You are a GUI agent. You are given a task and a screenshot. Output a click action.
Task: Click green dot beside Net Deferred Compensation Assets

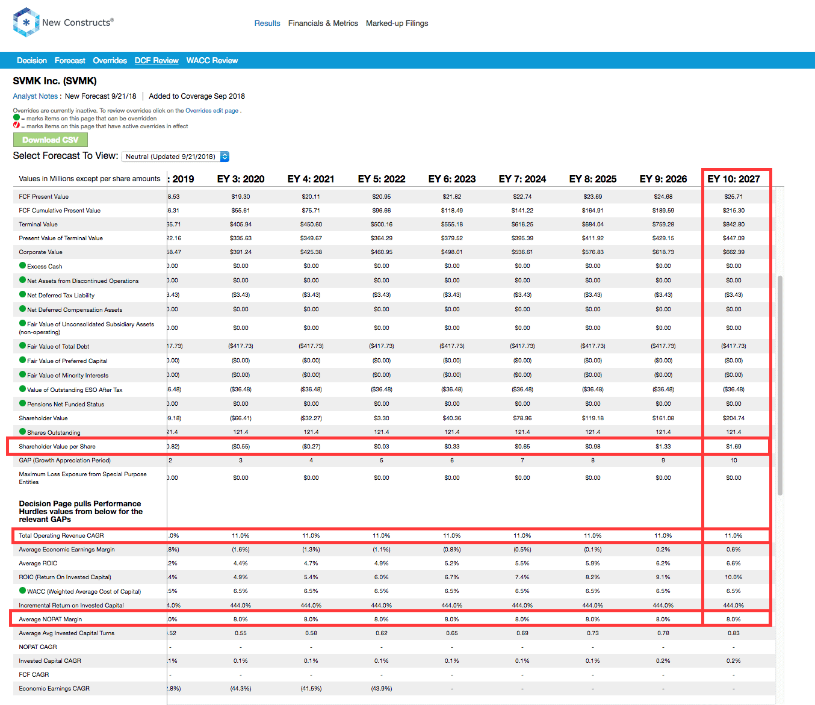tap(22, 309)
